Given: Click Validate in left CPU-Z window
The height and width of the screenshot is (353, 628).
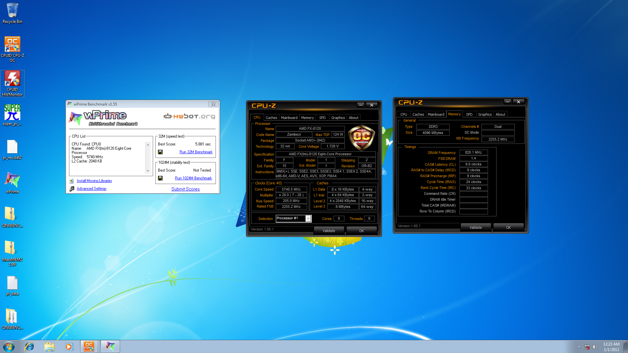Looking at the screenshot, I should coord(329,231).
